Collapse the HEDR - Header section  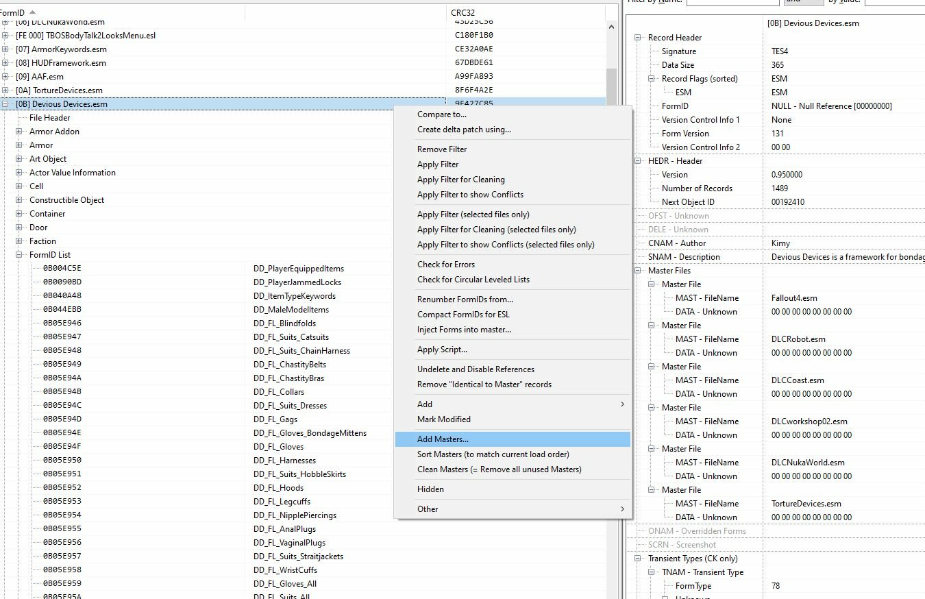click(x=639, y=161)
